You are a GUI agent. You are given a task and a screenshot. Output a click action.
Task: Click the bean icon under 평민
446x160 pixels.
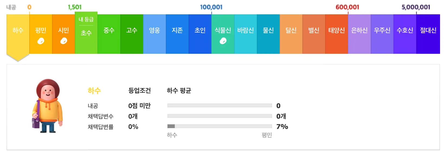(41, 41)
